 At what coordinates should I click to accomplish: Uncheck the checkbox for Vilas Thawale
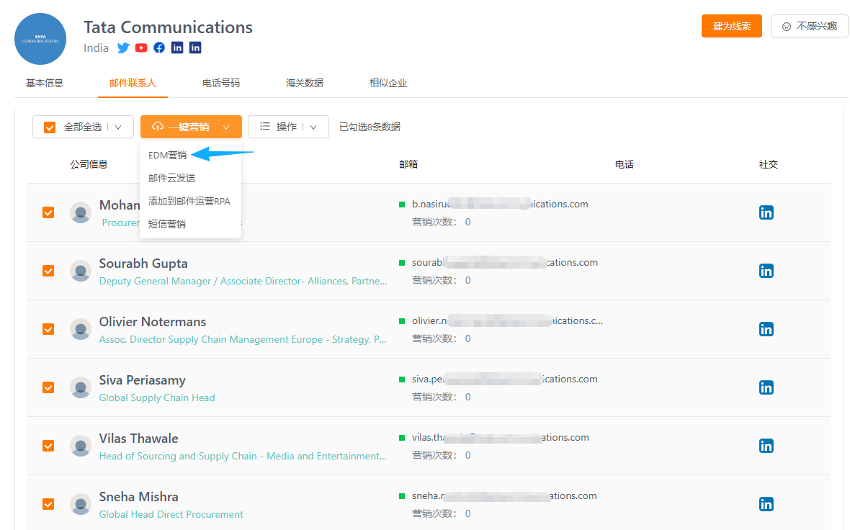pos(48,446)
